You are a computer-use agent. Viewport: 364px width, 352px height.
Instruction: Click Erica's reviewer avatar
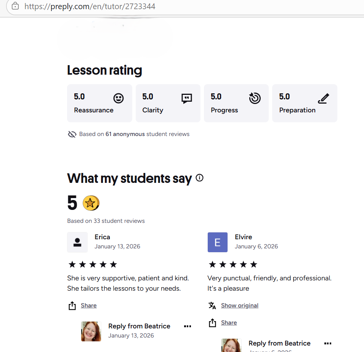77,242
